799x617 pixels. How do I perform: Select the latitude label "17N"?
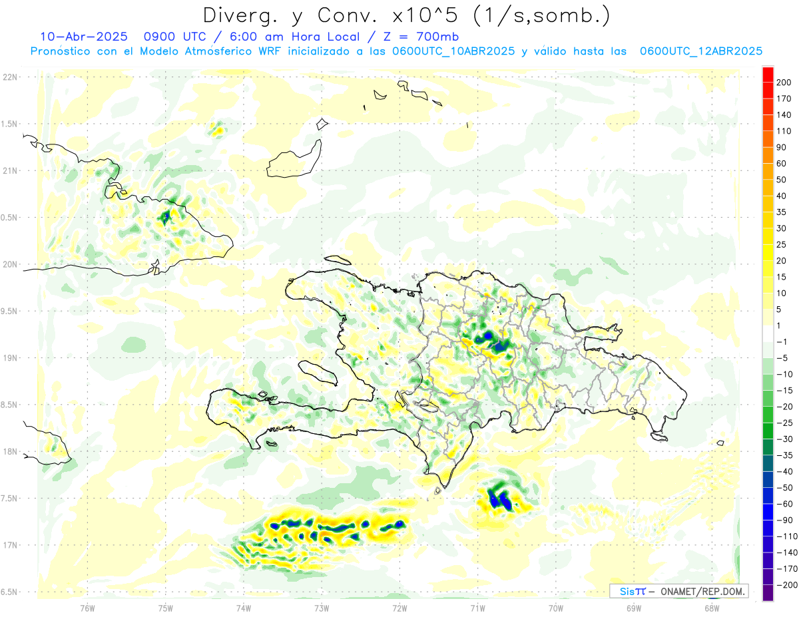pos(9,545)
